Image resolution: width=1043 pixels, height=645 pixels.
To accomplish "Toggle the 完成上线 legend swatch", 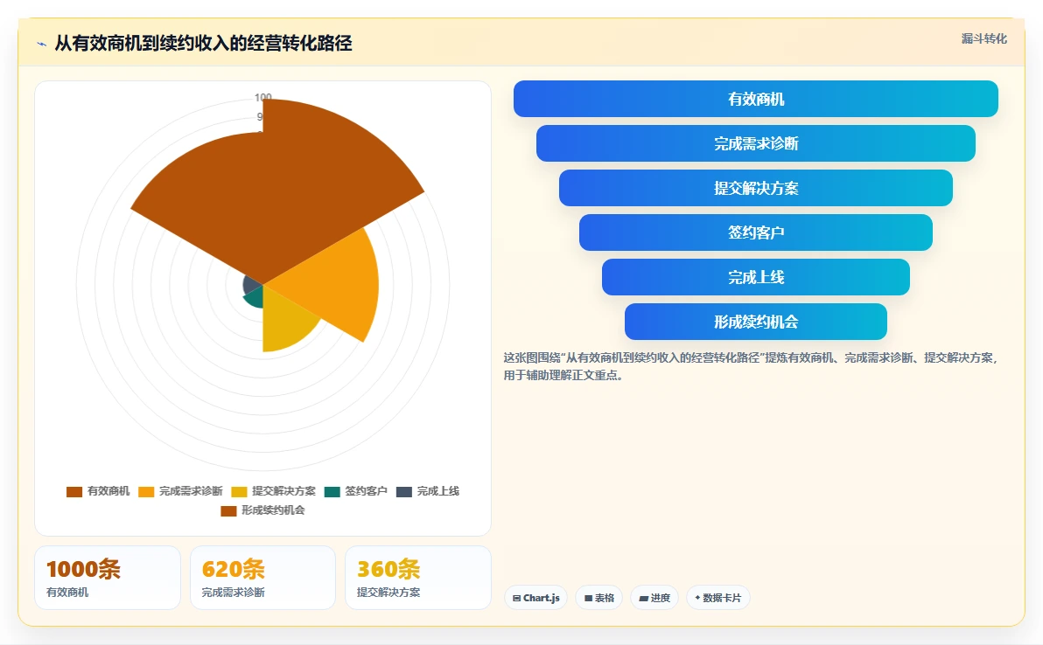I will [403, 491].
